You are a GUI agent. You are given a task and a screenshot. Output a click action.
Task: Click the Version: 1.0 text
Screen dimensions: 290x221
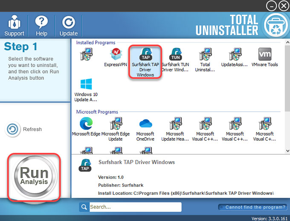click(111, 177)
